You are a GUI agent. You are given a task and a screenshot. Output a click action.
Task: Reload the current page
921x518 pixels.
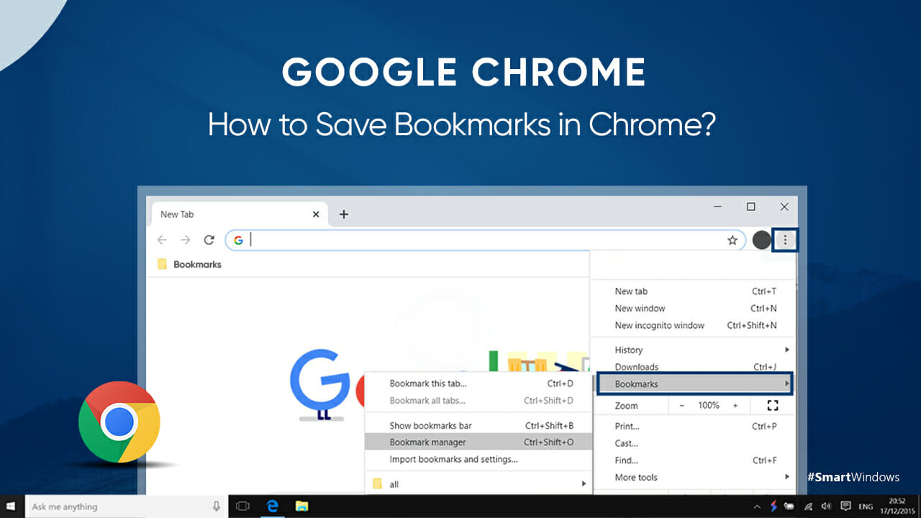click(x=209, y=240)
